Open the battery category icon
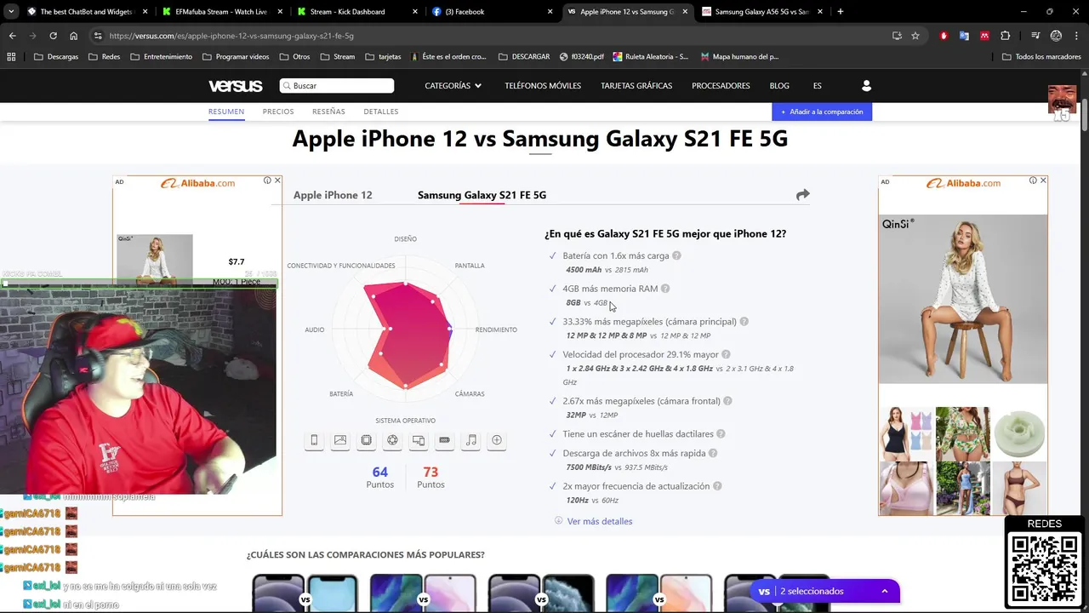1089x613 pixels. click(444, 440)
